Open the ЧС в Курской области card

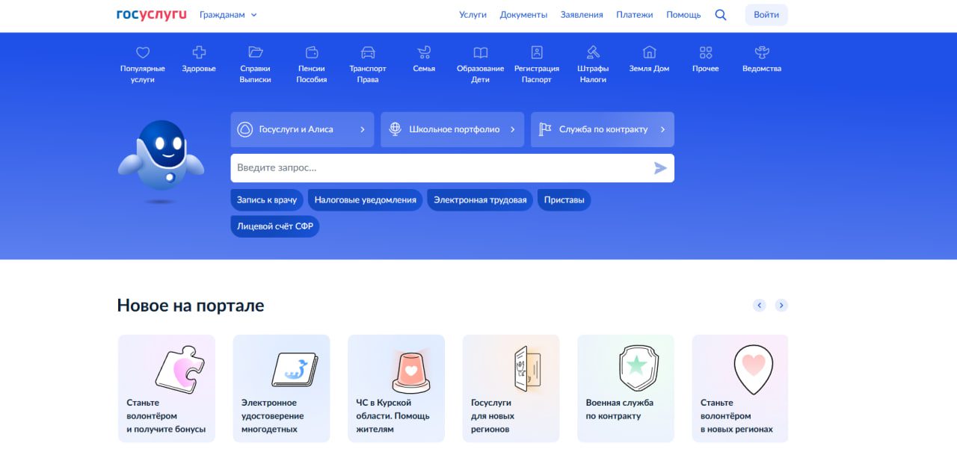click(396, 389)
